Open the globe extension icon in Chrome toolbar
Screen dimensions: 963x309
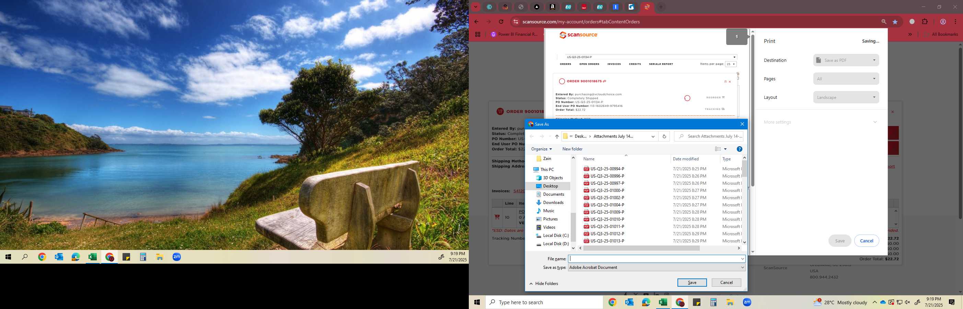(912, 22)
